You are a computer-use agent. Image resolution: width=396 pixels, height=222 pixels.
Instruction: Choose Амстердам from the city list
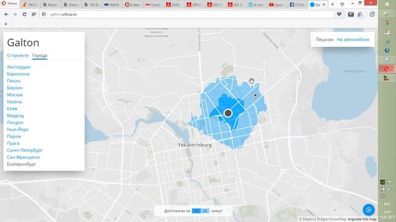coord(19,67)
